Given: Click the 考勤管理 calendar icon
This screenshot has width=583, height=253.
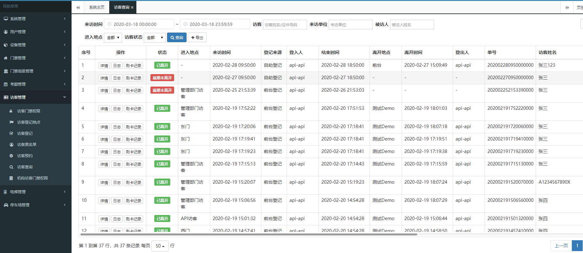Looking at the screenshot, I should 6,84.
